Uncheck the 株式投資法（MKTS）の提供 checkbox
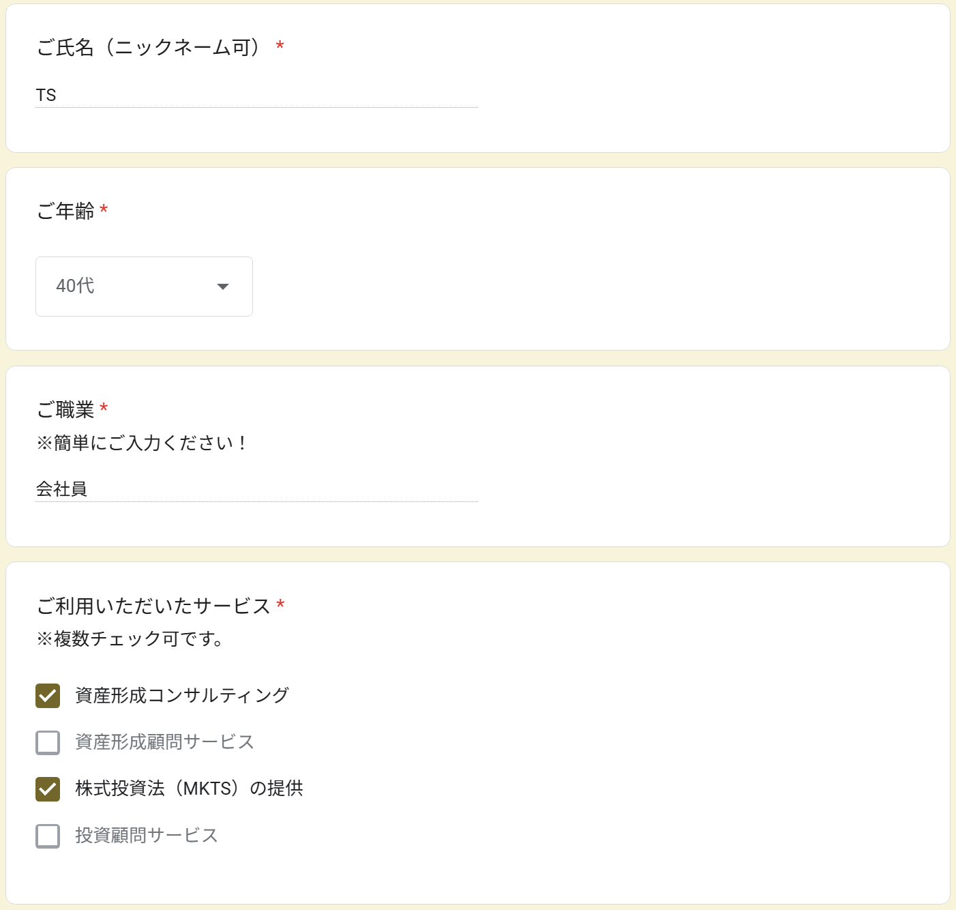 click(48, 789)
